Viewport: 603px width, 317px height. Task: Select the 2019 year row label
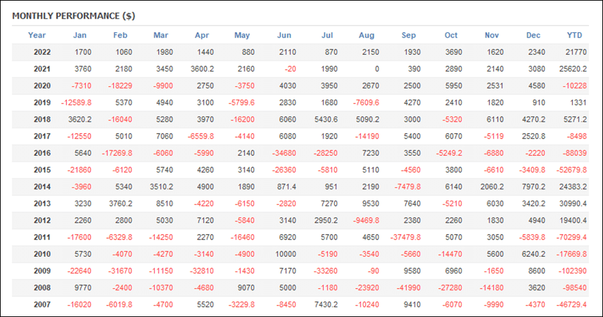click(42, 103)
